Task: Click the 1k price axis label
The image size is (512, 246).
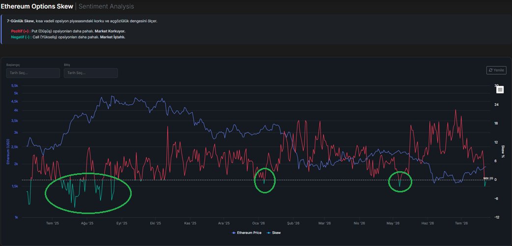Action: [x=16, y=217]
